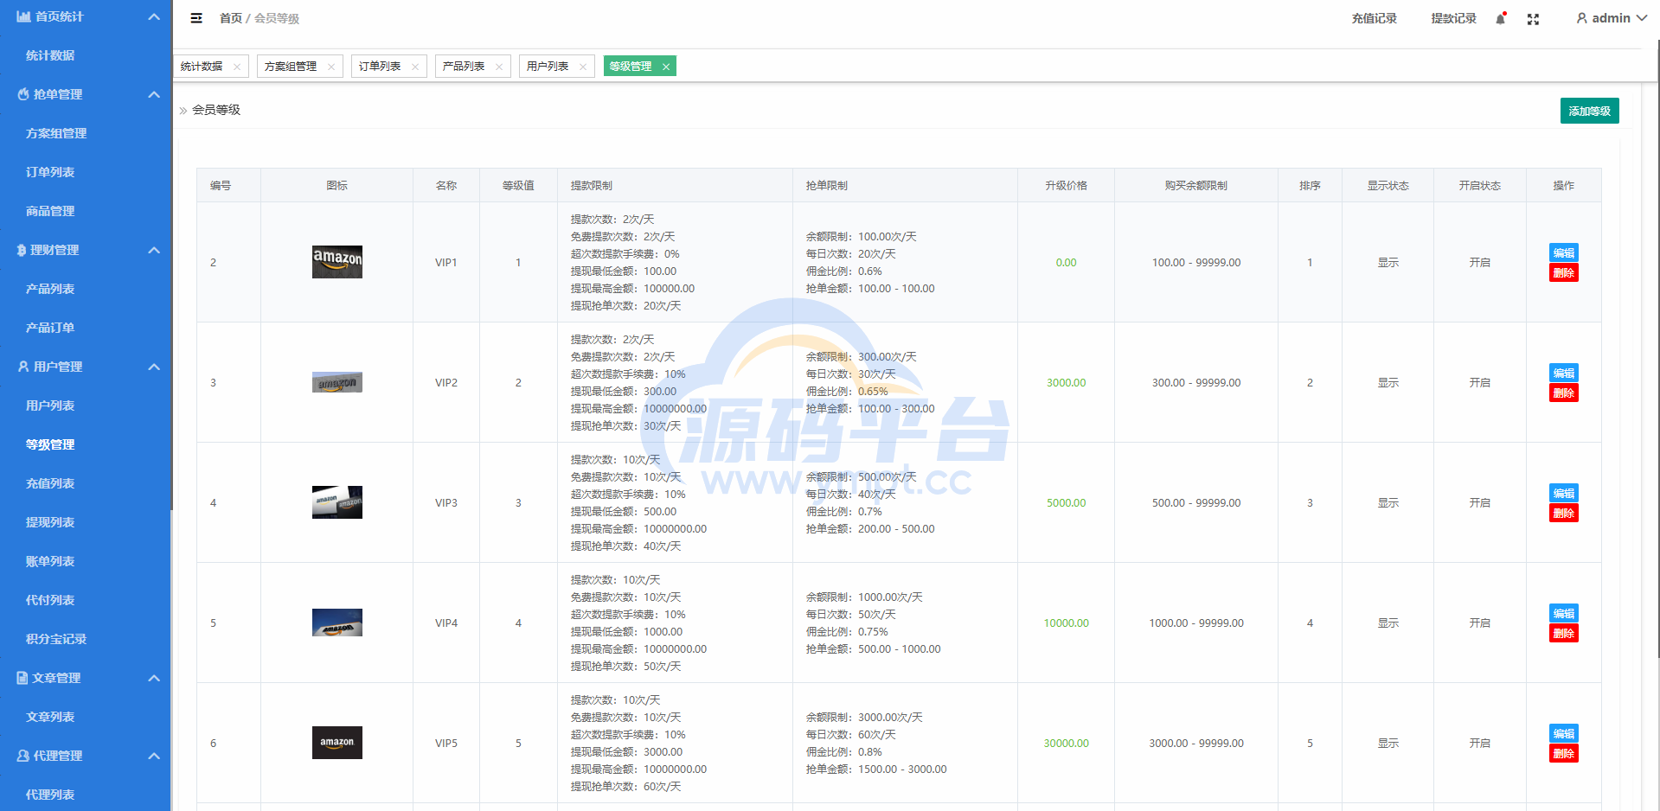Image resolution: width=1660 pixels, height=811 pixels.
Task: Toggle fullscreen mode icon
Action: point(1533,19)
